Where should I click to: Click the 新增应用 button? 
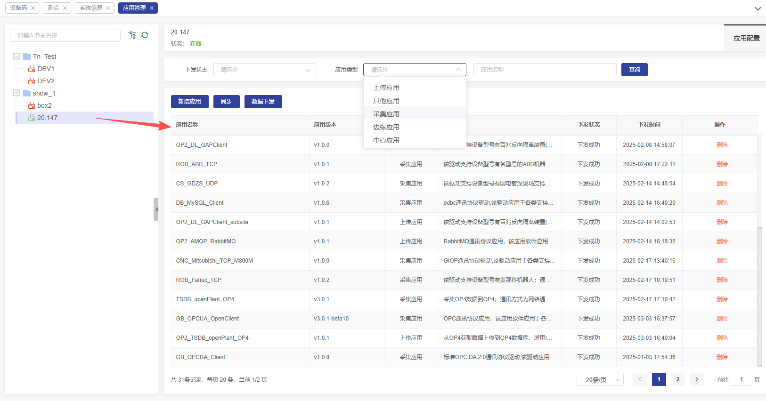(189, 102)
